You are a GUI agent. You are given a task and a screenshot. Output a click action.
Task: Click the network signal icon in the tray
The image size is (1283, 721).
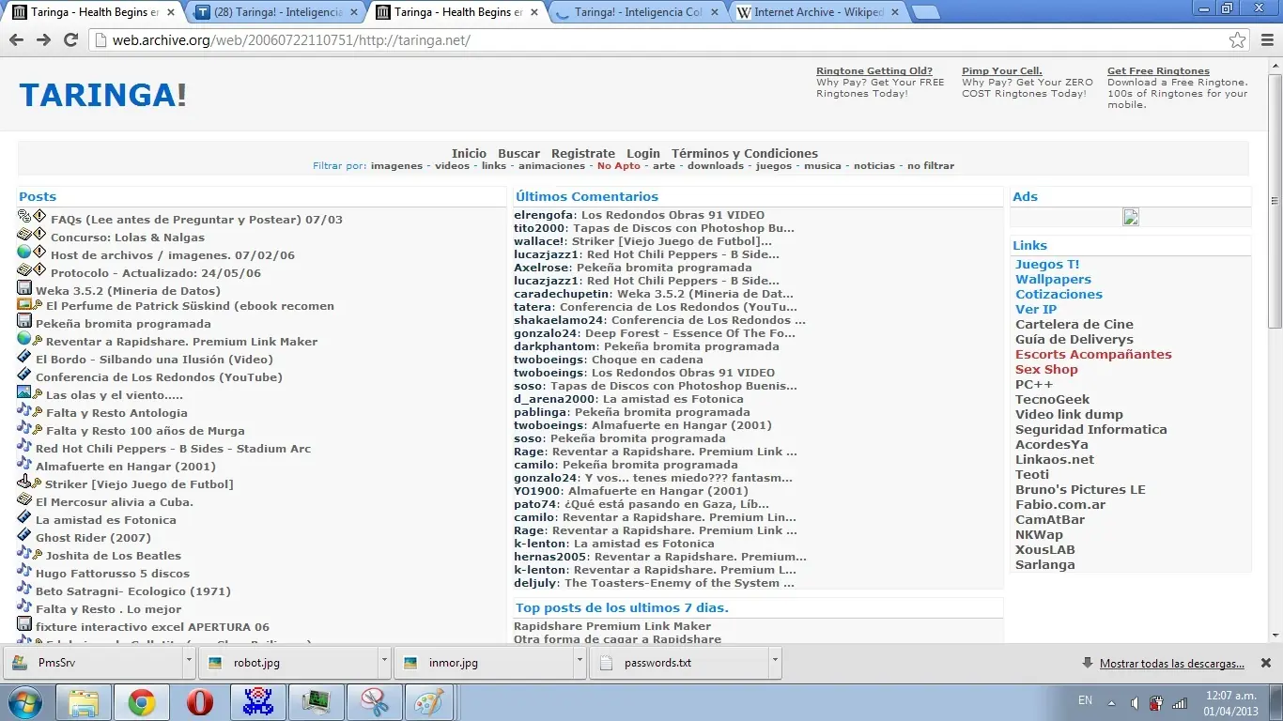tap(1179, 702)
